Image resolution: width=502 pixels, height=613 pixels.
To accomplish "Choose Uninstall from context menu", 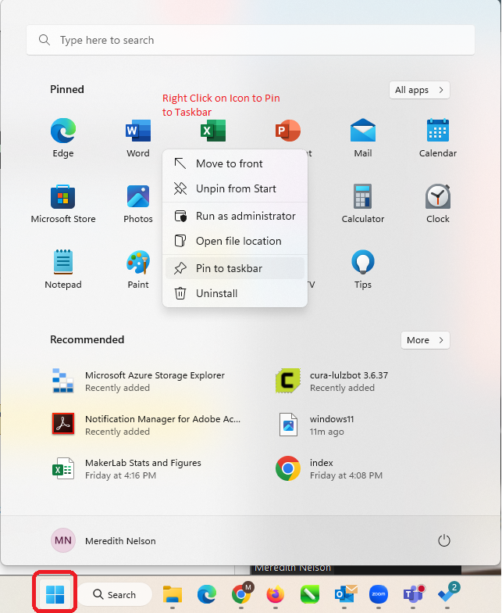I will tap(234, 293).
